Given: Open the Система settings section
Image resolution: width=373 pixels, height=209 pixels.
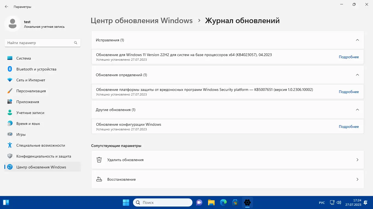Looking at the screenshot, I should pyautogui.click(x=24, y=58).
